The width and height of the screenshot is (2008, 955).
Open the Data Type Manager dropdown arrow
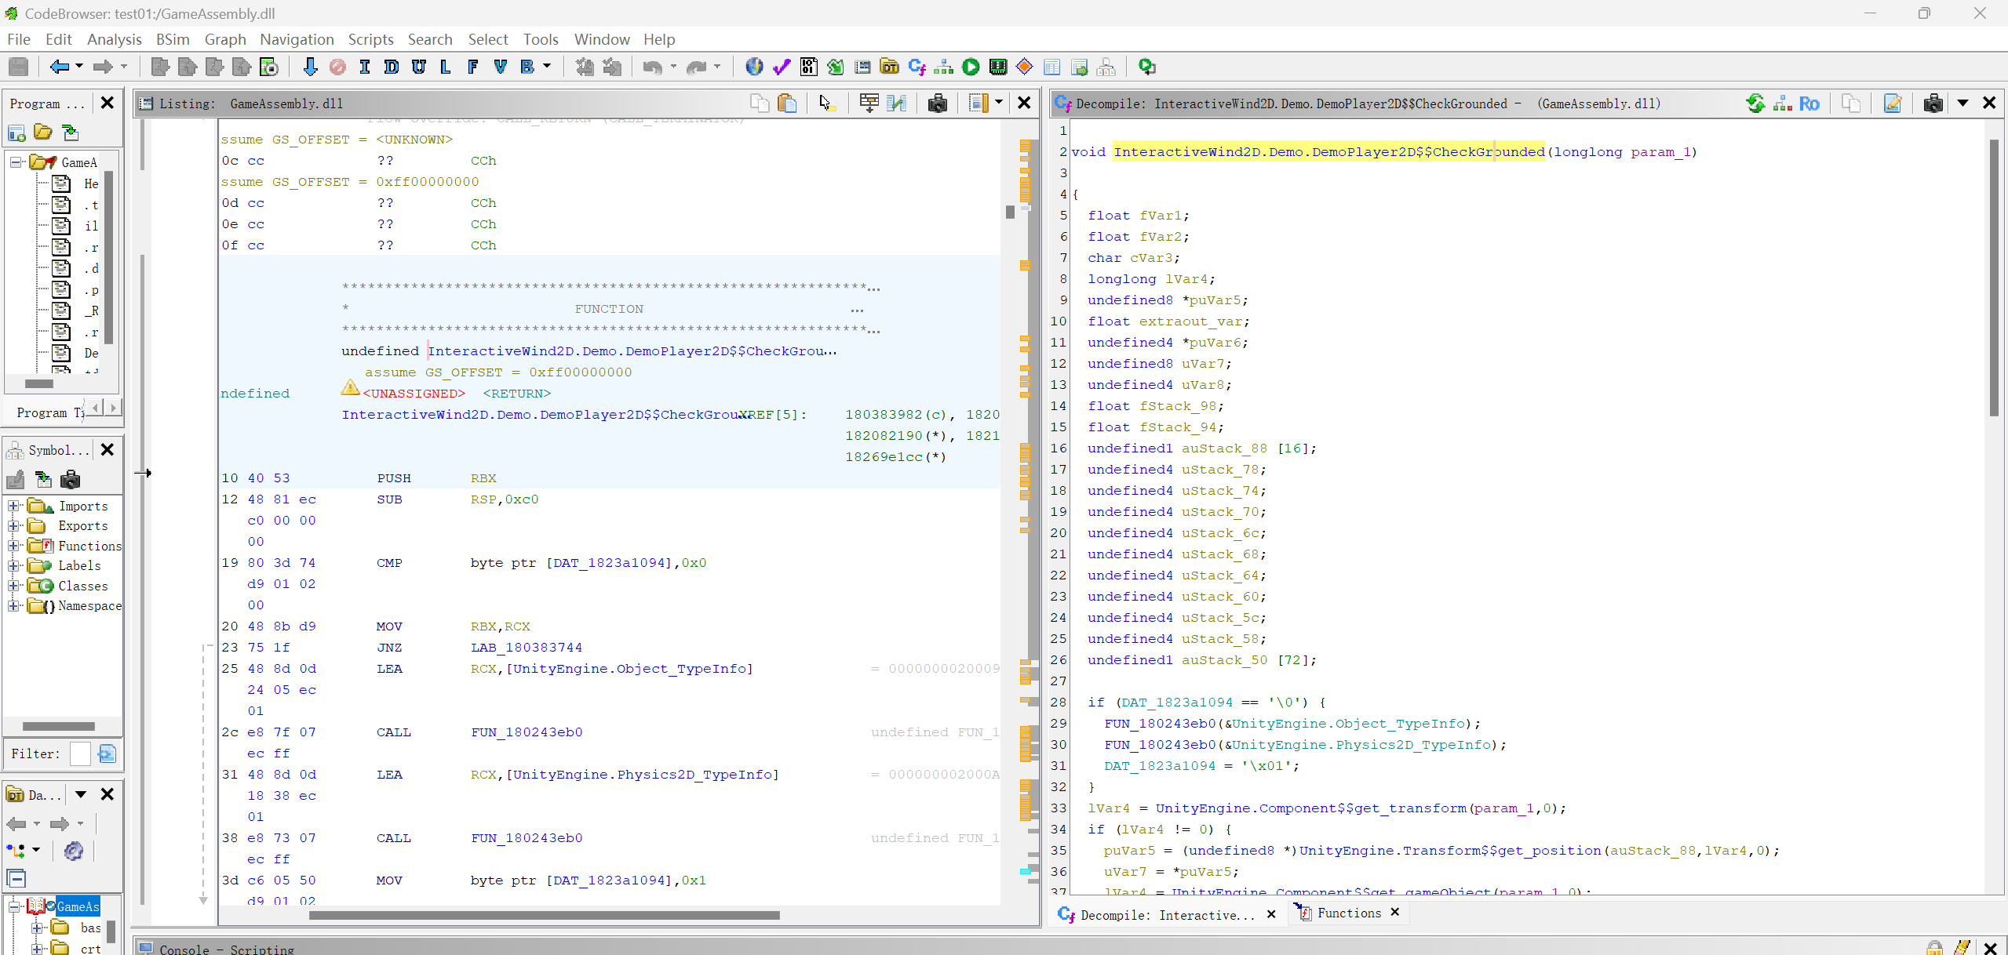click(80, 794)
